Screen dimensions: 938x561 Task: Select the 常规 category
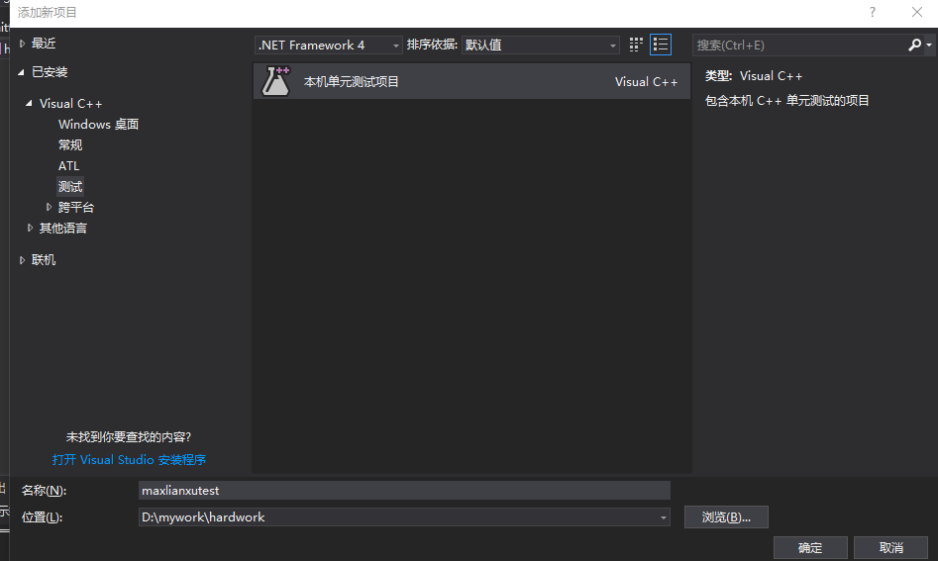click(x=70, y=145)
